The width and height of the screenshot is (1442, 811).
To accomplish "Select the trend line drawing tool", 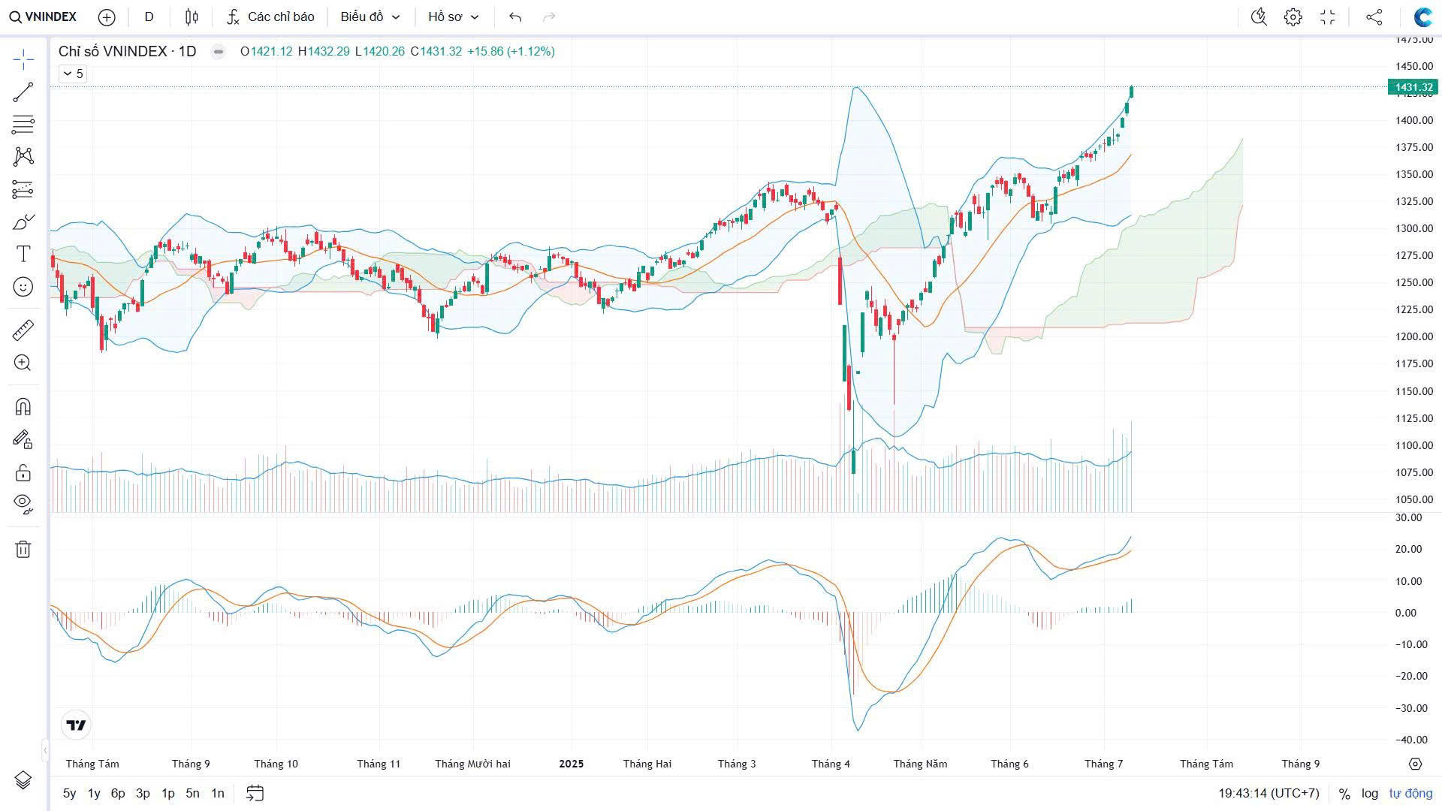I will point(23,92).
